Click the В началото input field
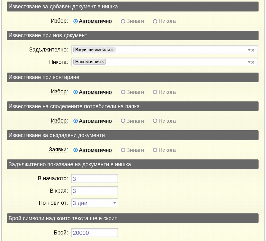 point(94,178)
